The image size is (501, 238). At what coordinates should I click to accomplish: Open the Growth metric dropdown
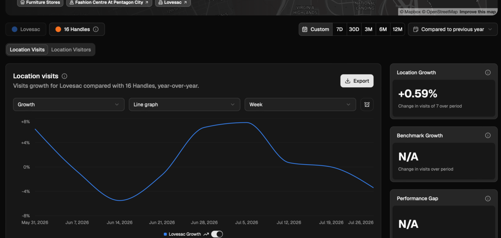pyautogui.click(x=69, y=104)
